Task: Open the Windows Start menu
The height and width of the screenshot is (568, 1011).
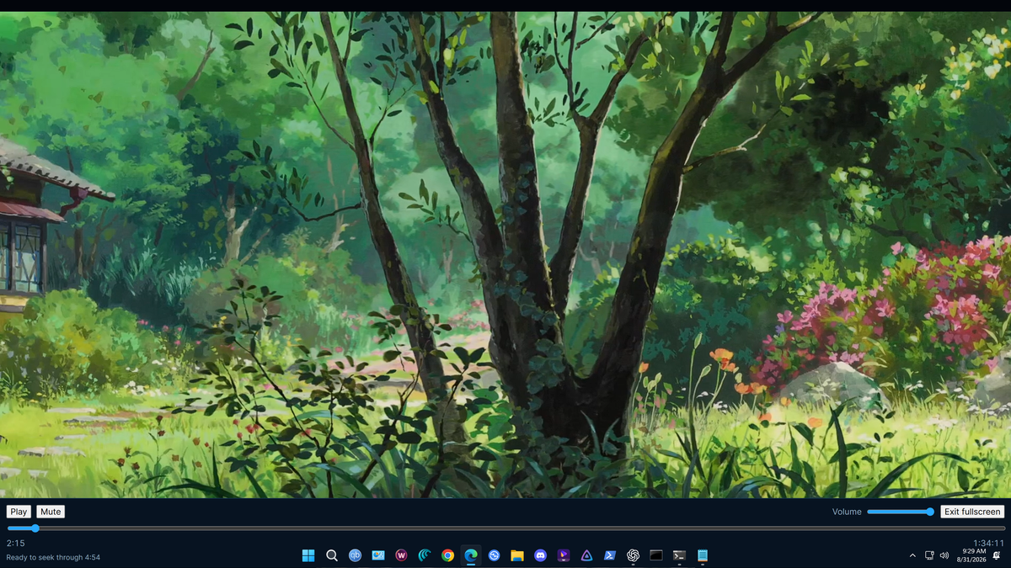Action: coord(308,555)
